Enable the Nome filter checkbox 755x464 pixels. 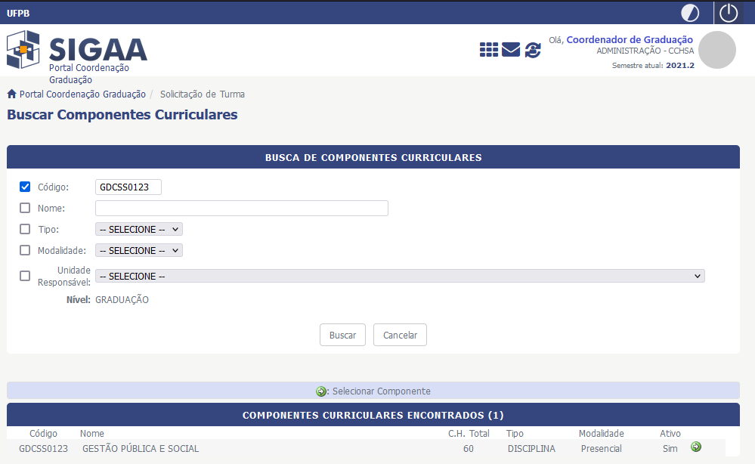coord(25,208)
